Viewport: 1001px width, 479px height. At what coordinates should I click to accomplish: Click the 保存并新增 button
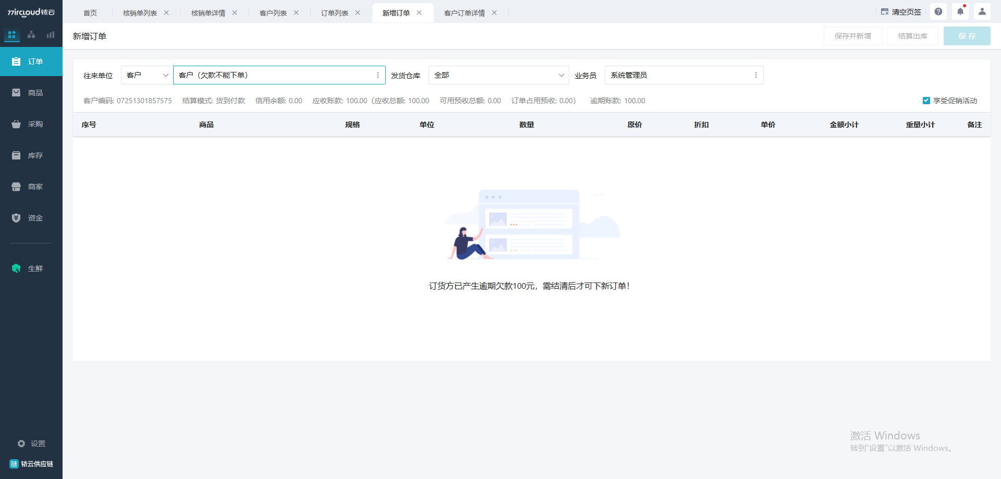click(853, 36)
